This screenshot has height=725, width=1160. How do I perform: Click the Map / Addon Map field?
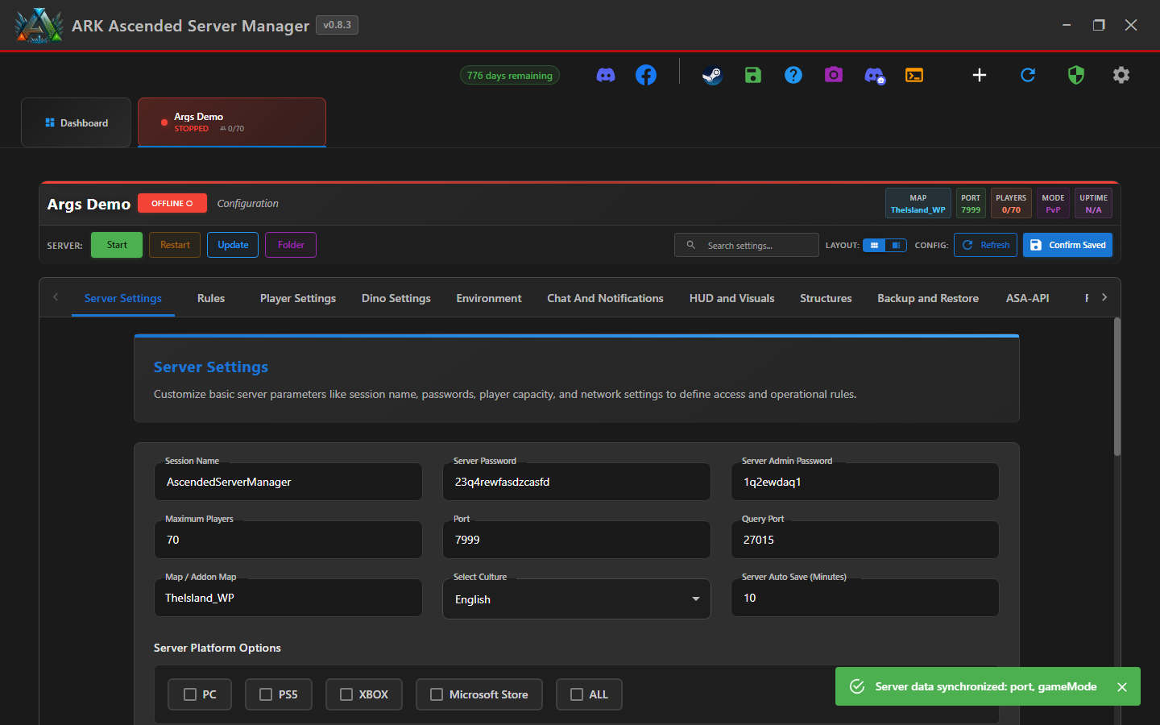pos(288,598)
